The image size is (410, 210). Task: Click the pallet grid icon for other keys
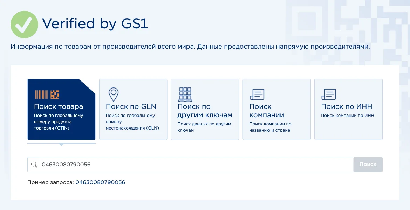[x=185, y=94]
